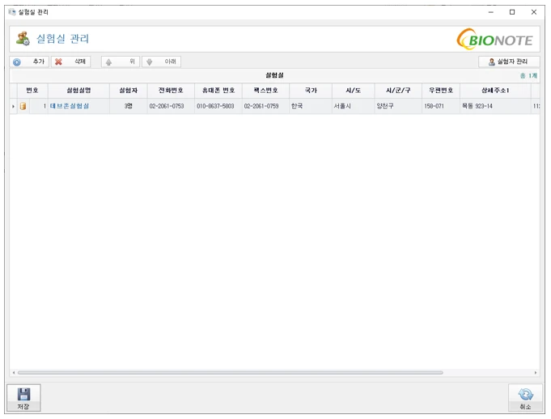Select the 서울시 city cell
Viewport: 551px width, 419px height.
[x=353, y=106]
